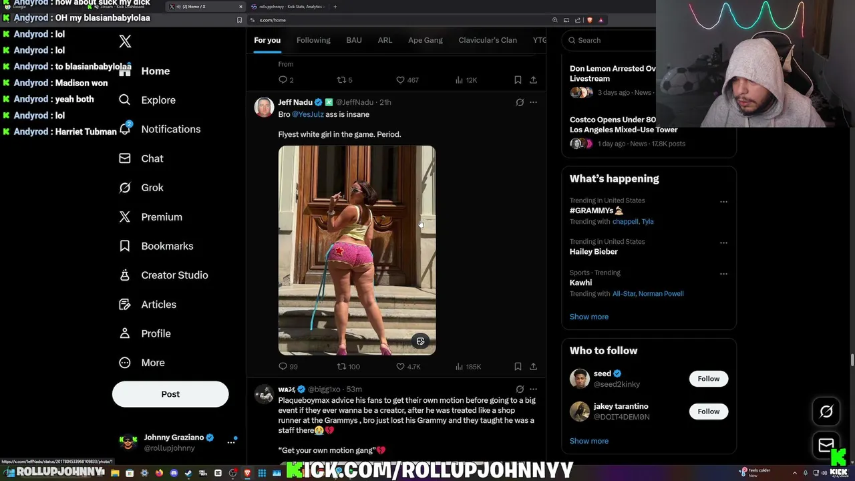Open File Explorer from the taskbar
The width and height of the screenshot is (855, 481).
[115, 473]
